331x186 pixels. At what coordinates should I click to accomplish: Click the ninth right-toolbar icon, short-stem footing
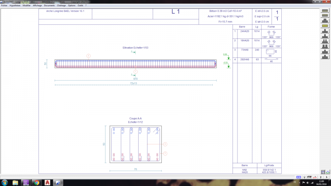point(325,52)
